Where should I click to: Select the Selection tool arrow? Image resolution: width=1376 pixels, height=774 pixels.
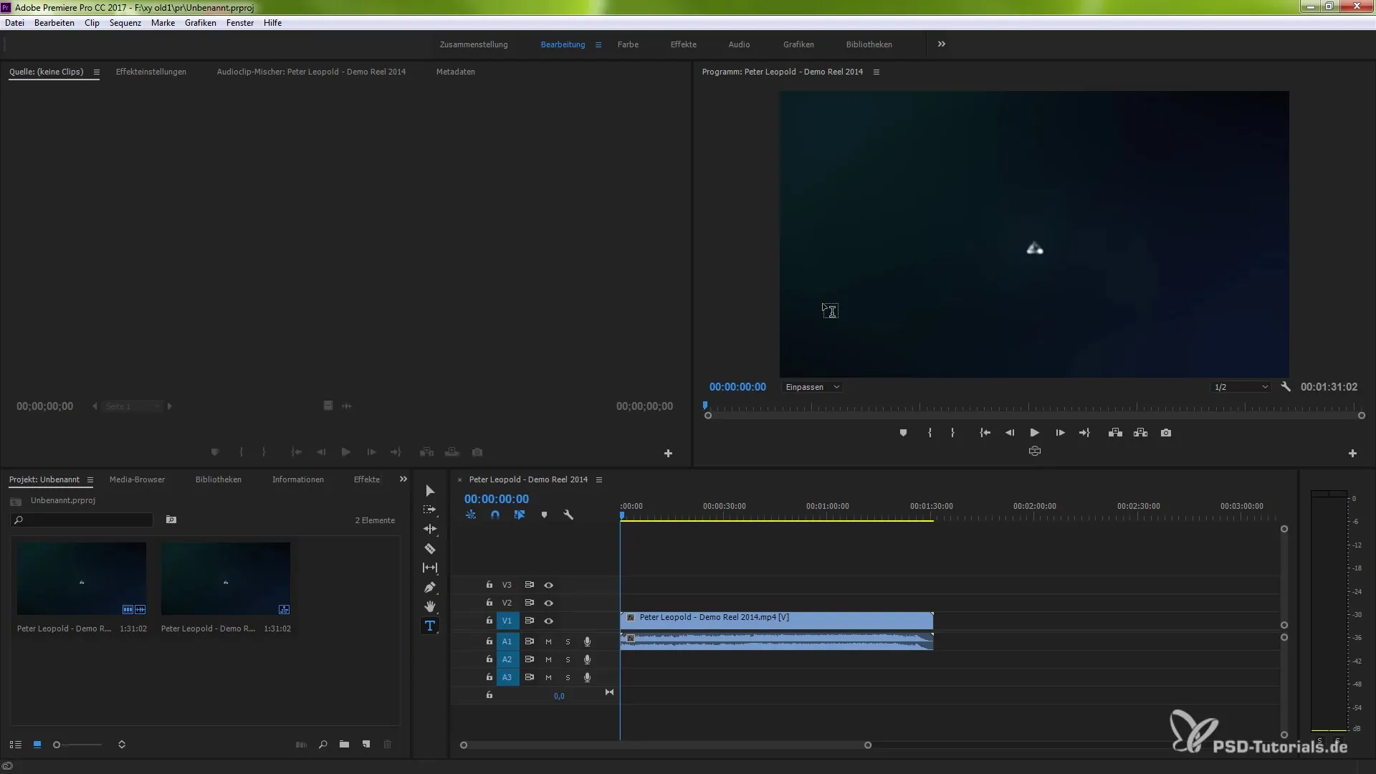tap(429, 491)
